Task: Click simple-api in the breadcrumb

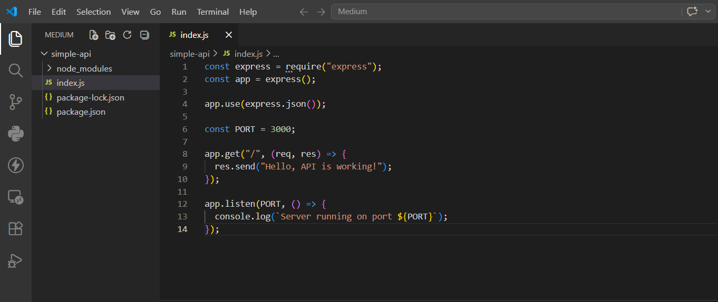Action: [190, 54]
